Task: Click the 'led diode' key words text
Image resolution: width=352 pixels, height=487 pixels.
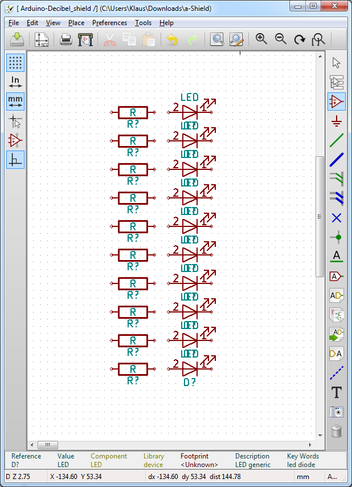Action: tap(301, 465)
